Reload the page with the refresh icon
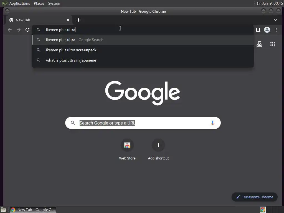 point(27,30)
